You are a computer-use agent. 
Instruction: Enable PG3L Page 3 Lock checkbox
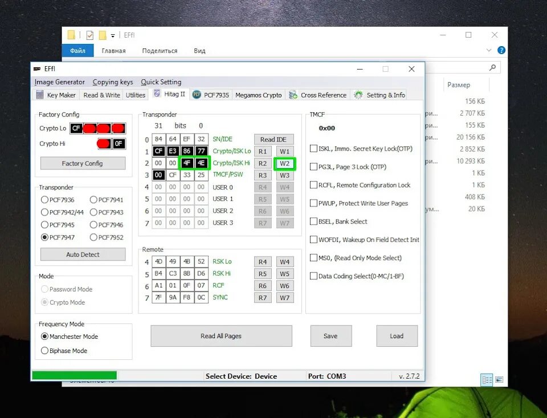pyautogui.click(x=313, y=167)
